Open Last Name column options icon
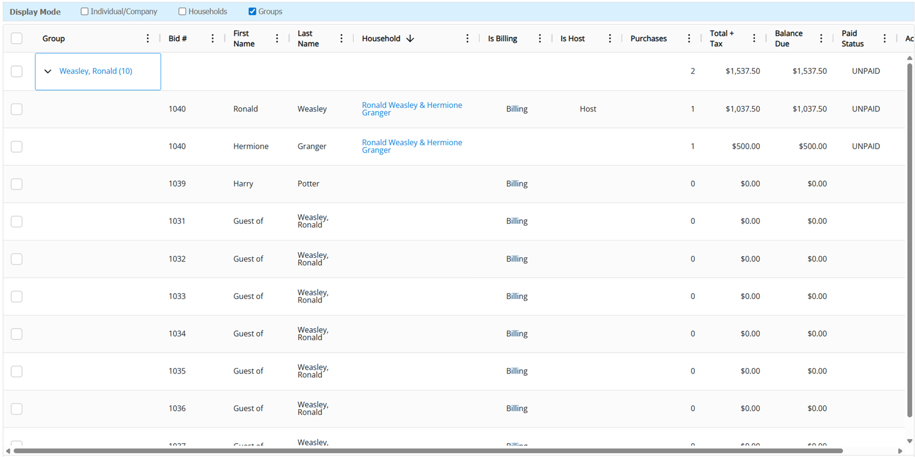This screenshot has width=915, height=457. point(341,39)
